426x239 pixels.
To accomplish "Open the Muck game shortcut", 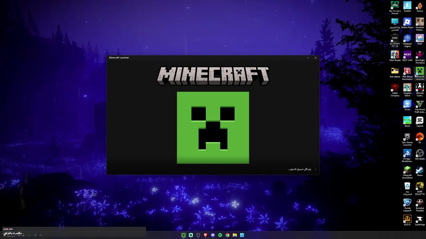I will click(407, 121).
